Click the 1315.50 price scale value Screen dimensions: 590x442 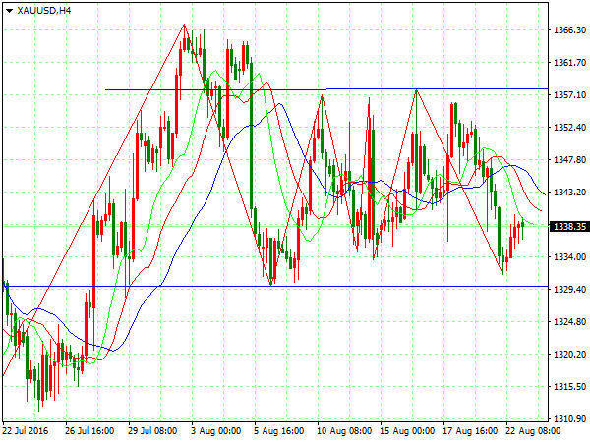tap(569, 387)
